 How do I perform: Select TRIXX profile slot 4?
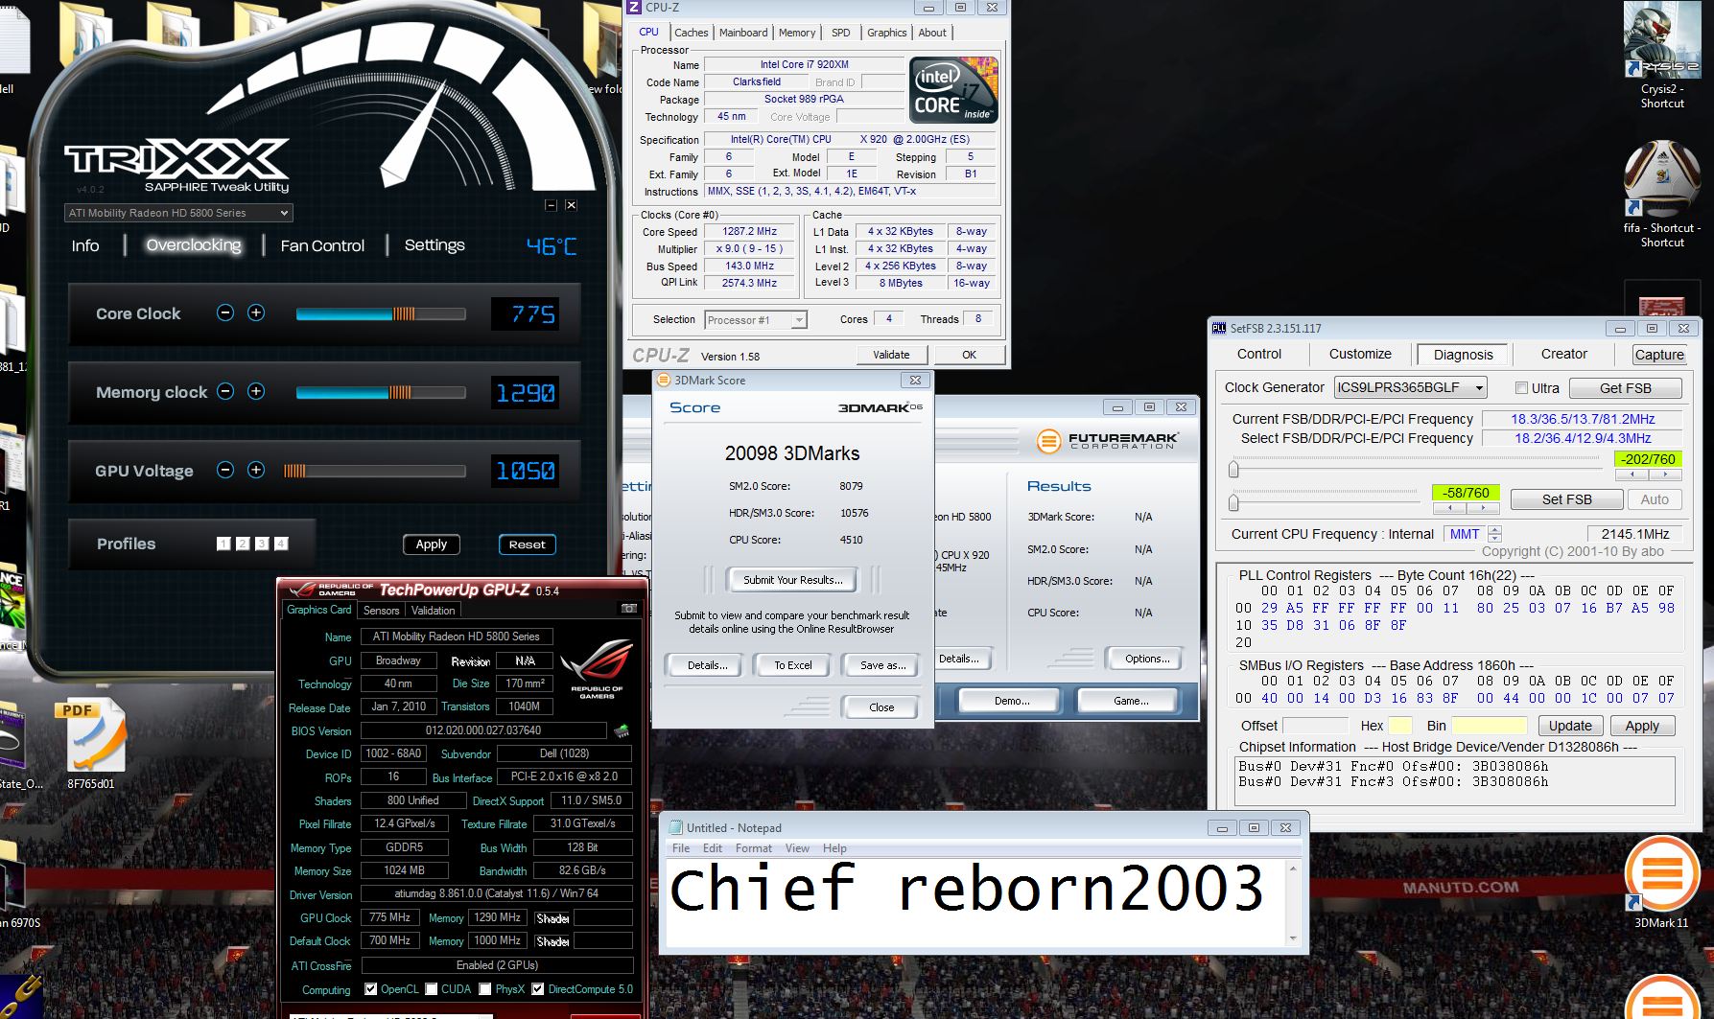point(281,544)
